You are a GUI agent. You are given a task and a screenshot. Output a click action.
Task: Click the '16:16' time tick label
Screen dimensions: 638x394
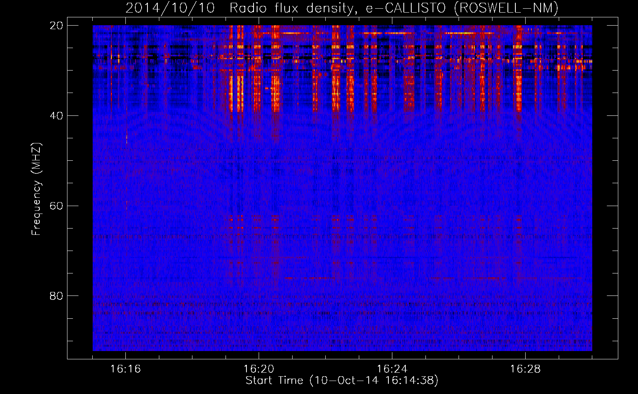(x=125, y=369)
